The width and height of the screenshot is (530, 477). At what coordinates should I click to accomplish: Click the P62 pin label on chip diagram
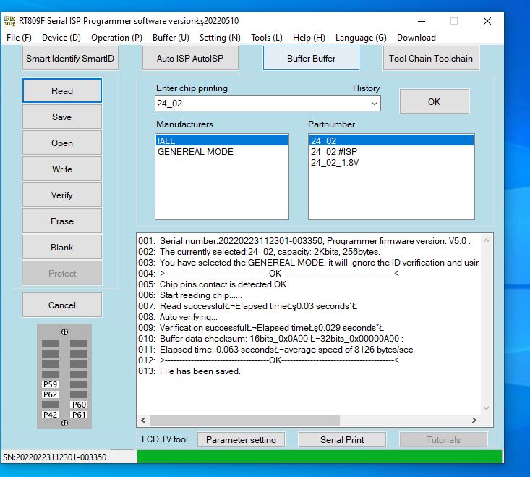[x=51, y=394]
